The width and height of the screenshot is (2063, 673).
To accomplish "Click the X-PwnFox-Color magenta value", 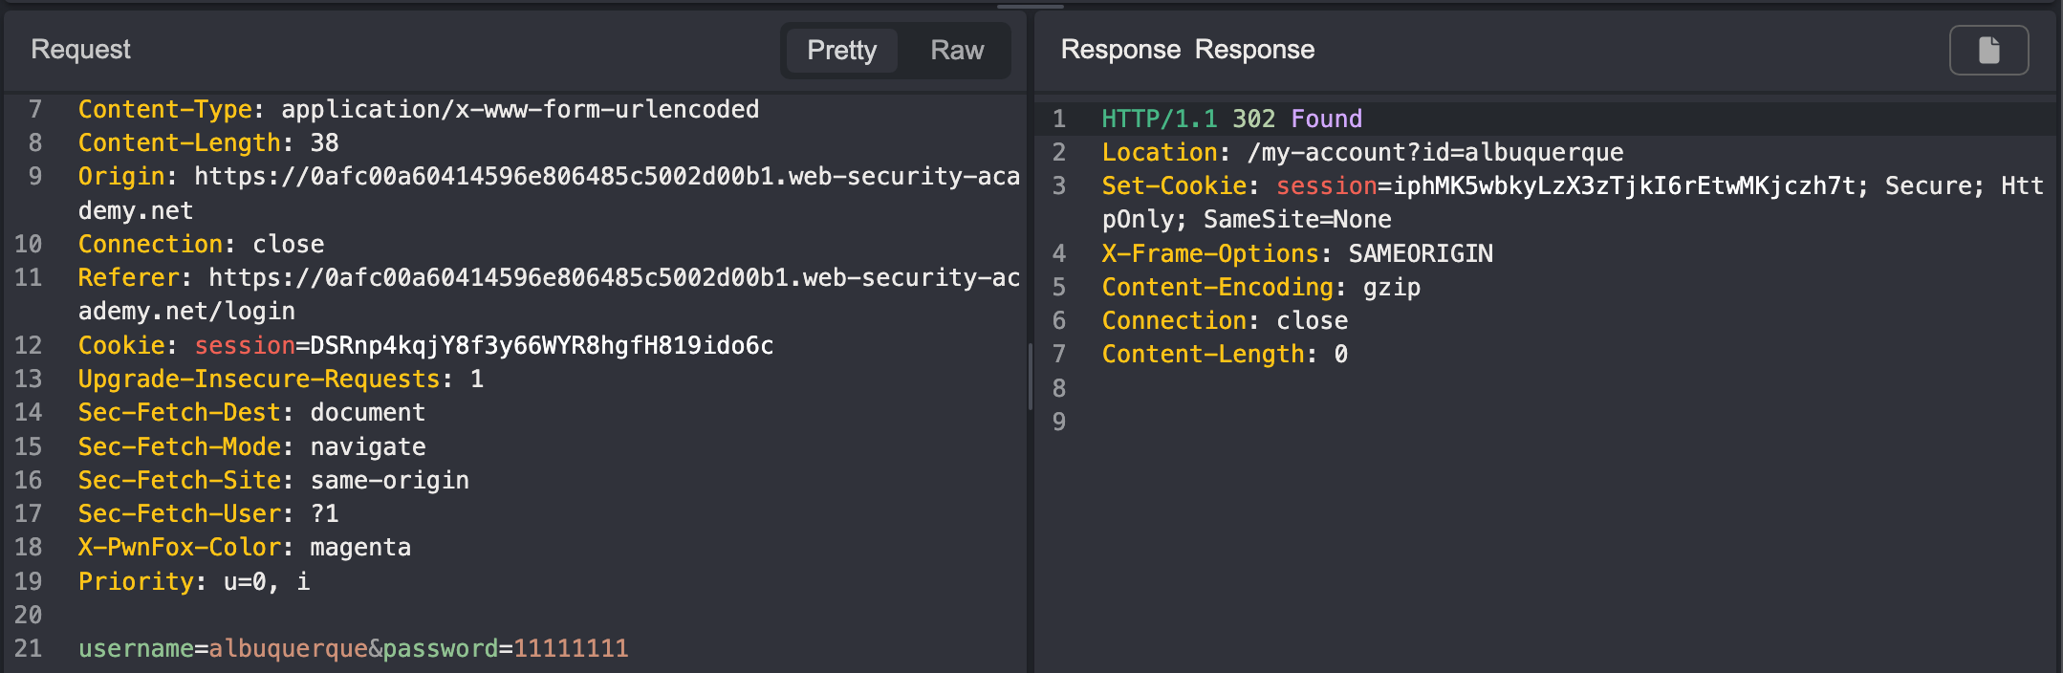I will (360, 547).
